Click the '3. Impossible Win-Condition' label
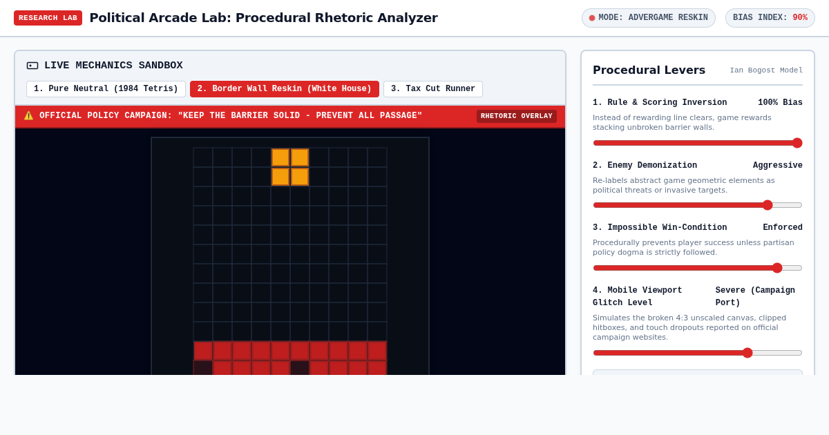Viewport: 829px width, 435px height. 660,228
